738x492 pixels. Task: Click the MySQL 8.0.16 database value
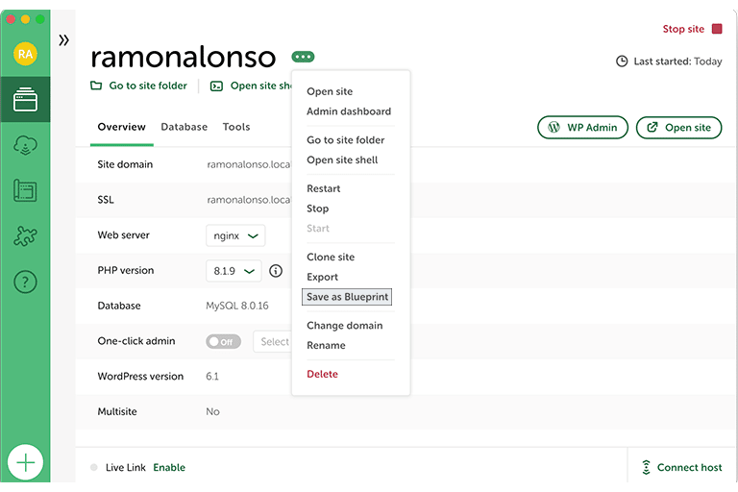[x=236, y=306]
